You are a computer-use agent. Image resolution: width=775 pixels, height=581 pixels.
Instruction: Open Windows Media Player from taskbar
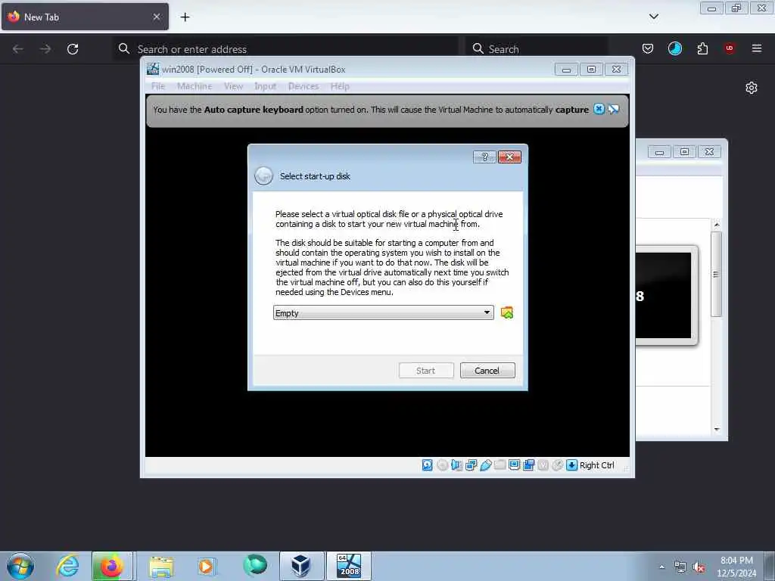point(206,566)
